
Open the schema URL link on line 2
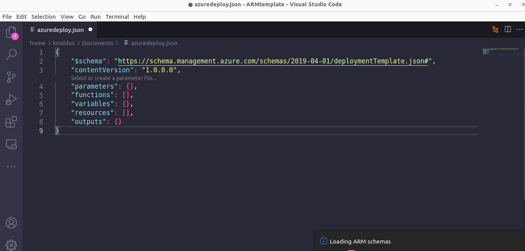(x=274, y=61)
